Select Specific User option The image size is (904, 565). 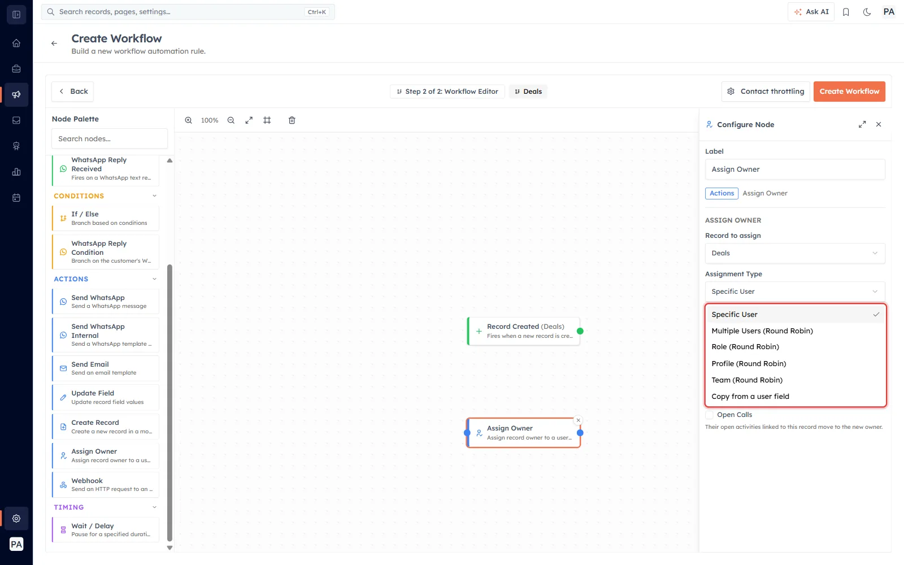[x=796, y=315]
